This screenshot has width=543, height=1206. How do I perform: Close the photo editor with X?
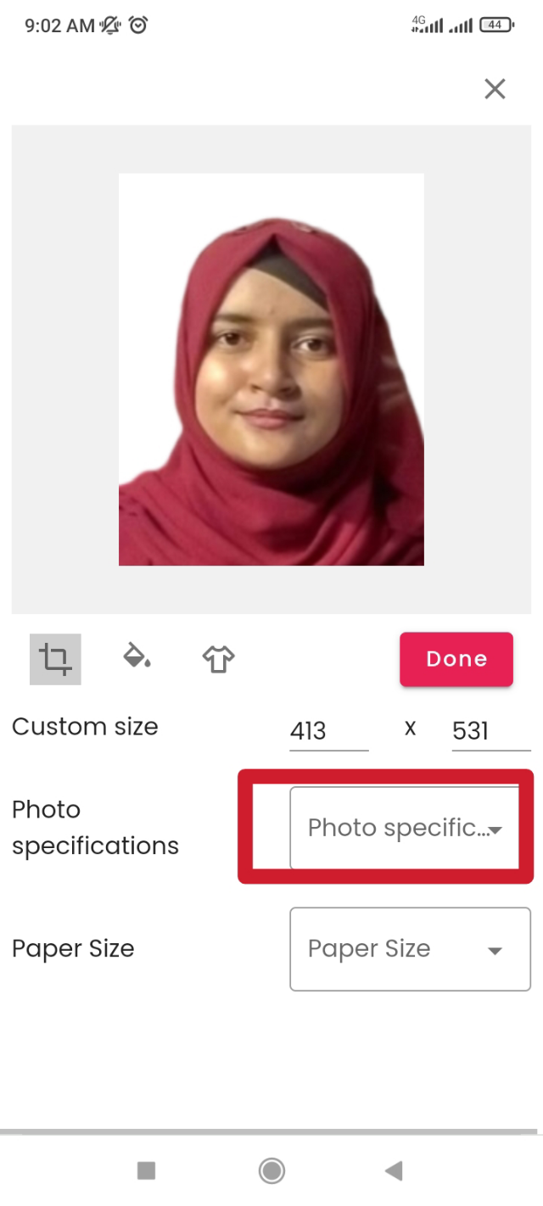point(495,89)
